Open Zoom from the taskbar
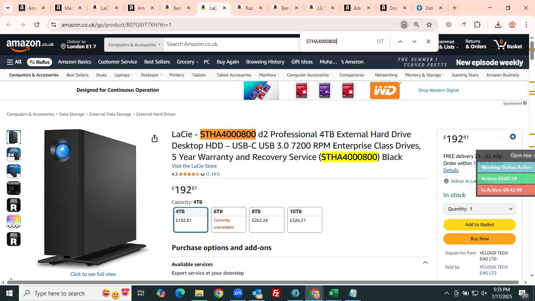This screenshot has height=301, width=535. [238, 293]
